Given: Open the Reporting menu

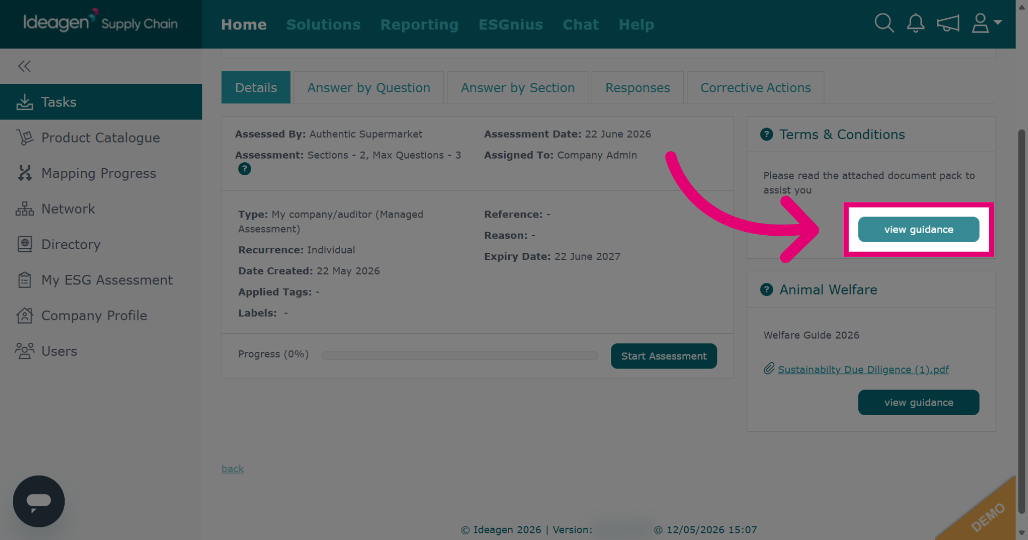Looking at the screenshot, I should coord(419,25).
